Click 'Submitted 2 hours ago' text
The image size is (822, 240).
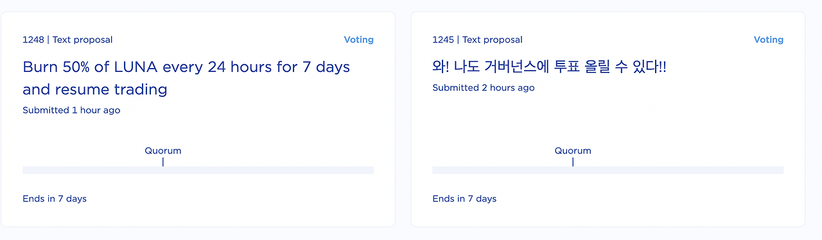(484, 88)
